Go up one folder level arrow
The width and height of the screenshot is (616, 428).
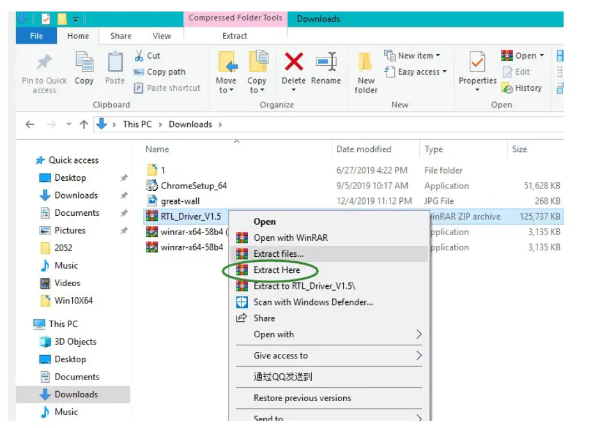pyautogui.click(x=84, y=125)
